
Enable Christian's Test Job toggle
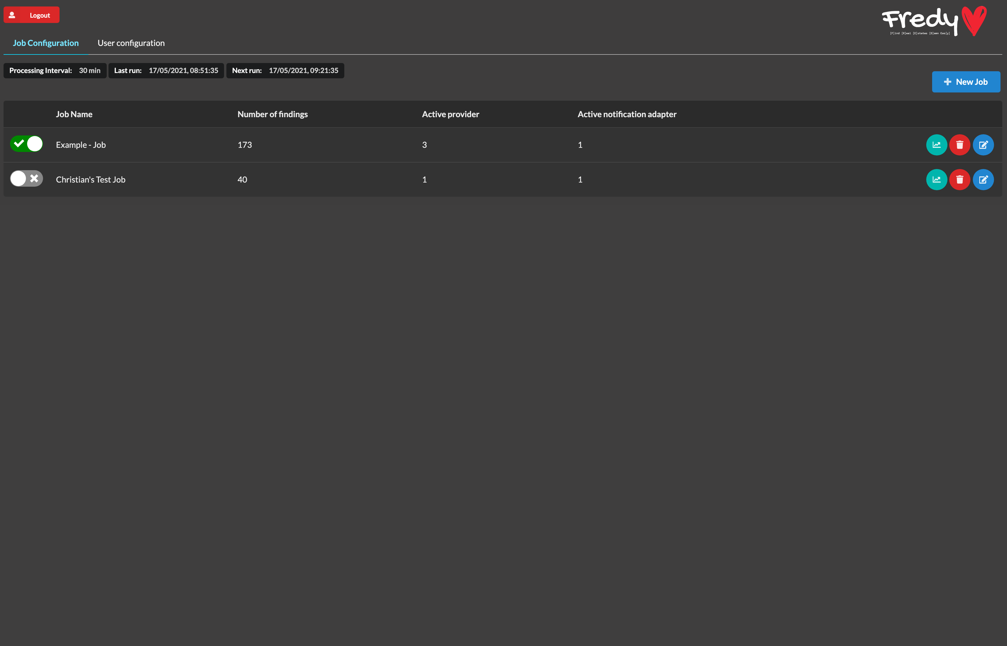(27, 178)
